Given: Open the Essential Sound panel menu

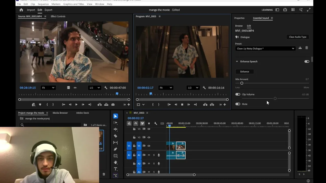Looking at the screenshot, I should coord(272,18).
